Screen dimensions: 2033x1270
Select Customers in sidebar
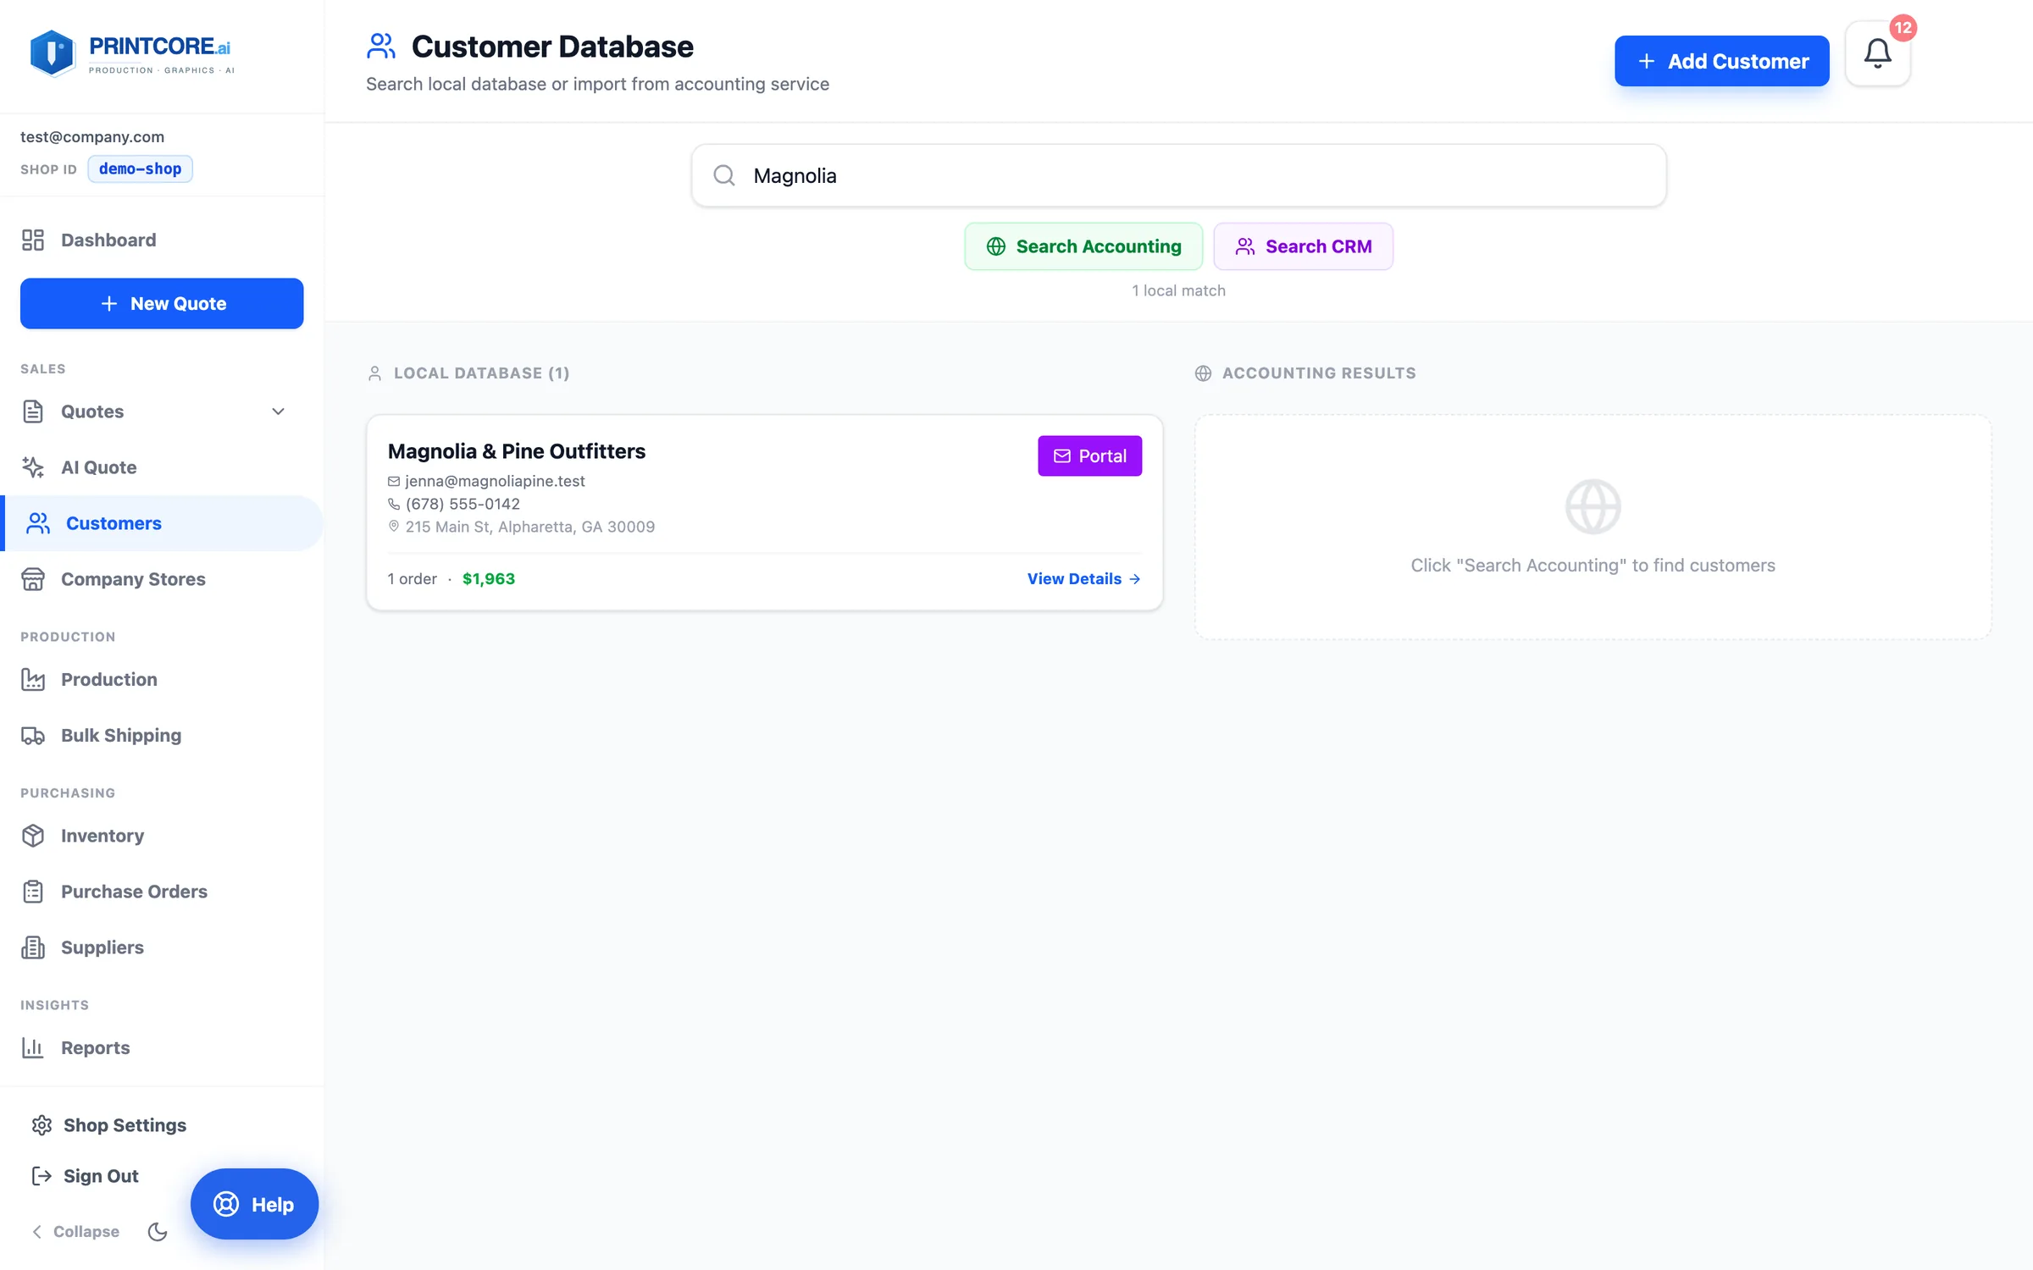(x=162, y=523)
